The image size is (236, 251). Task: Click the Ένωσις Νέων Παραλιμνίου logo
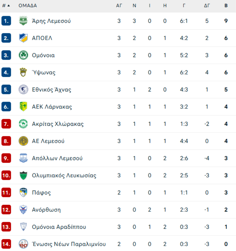click(x=23, y=244)
